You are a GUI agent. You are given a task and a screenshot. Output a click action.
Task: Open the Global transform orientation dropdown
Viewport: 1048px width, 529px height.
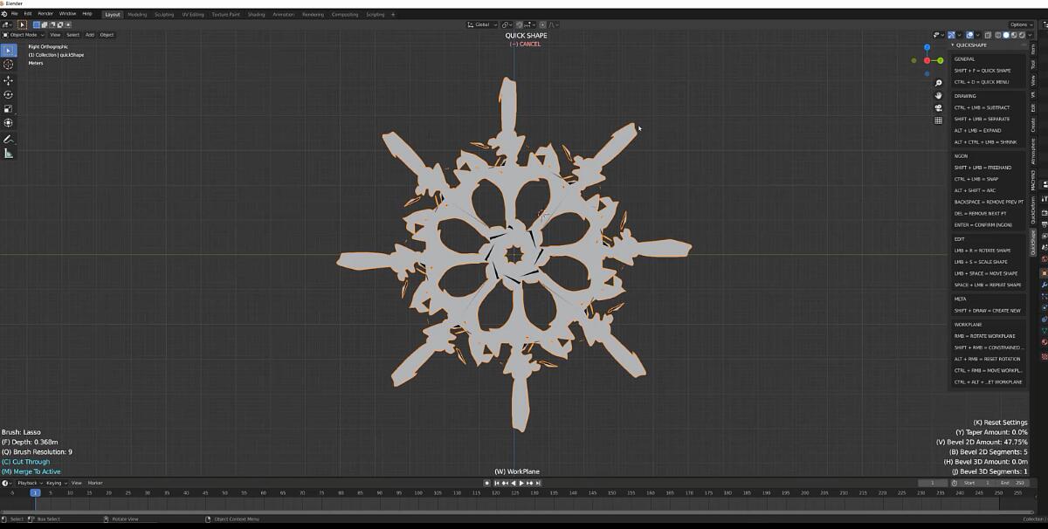pos(482,24)
